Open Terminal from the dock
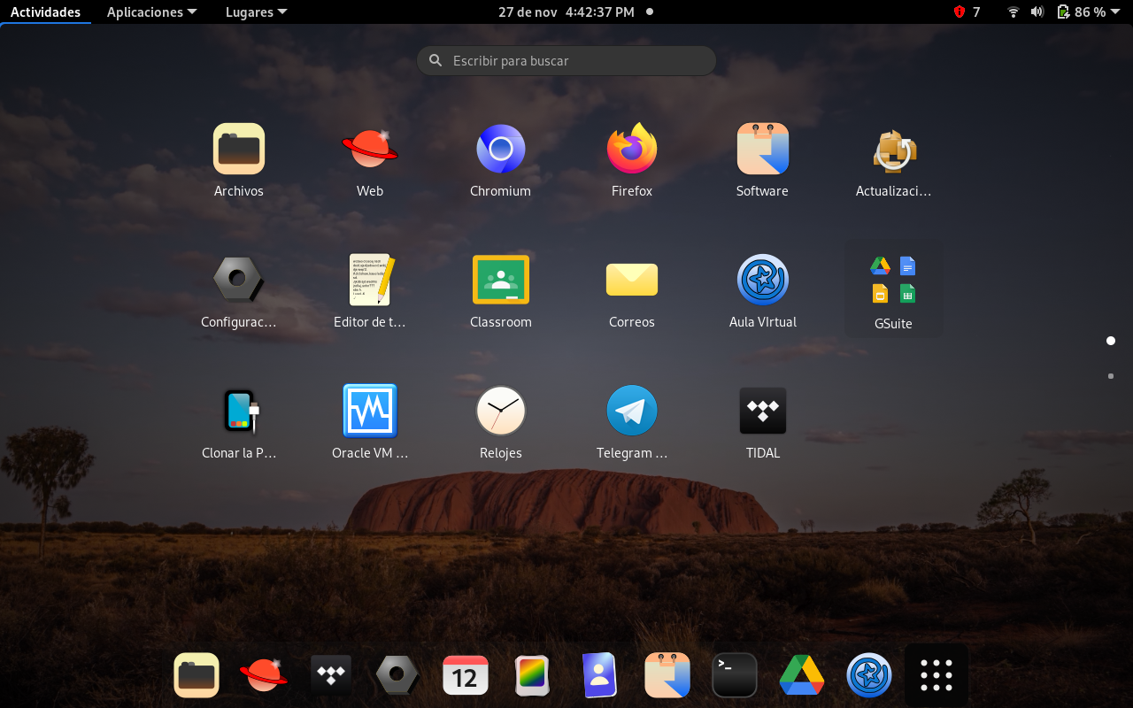Viewport: 1133px width, 708px height. pyautogui.click(x=735, y=676)
